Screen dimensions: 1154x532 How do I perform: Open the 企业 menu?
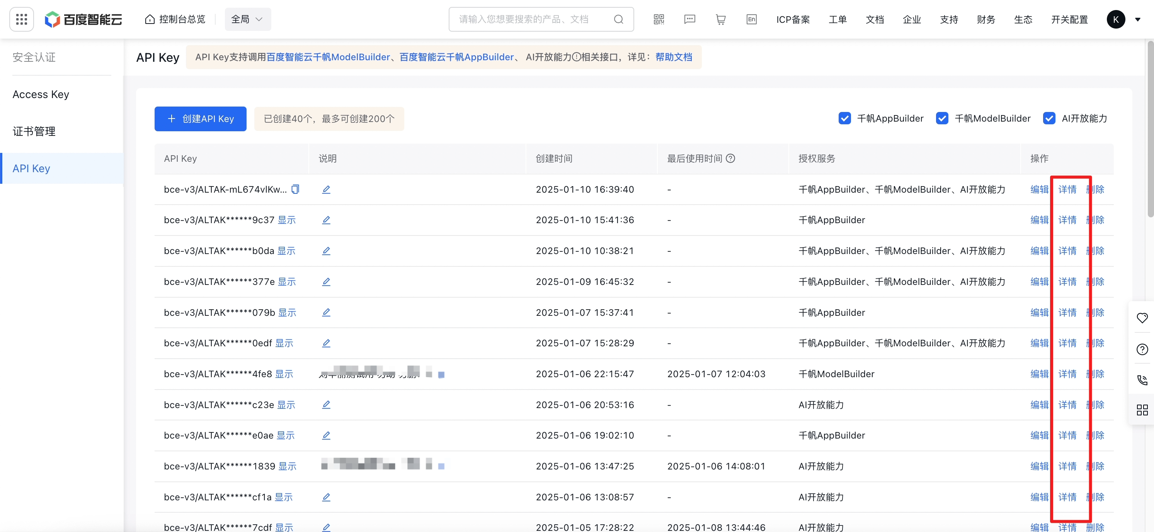click(x=912, y=19)
